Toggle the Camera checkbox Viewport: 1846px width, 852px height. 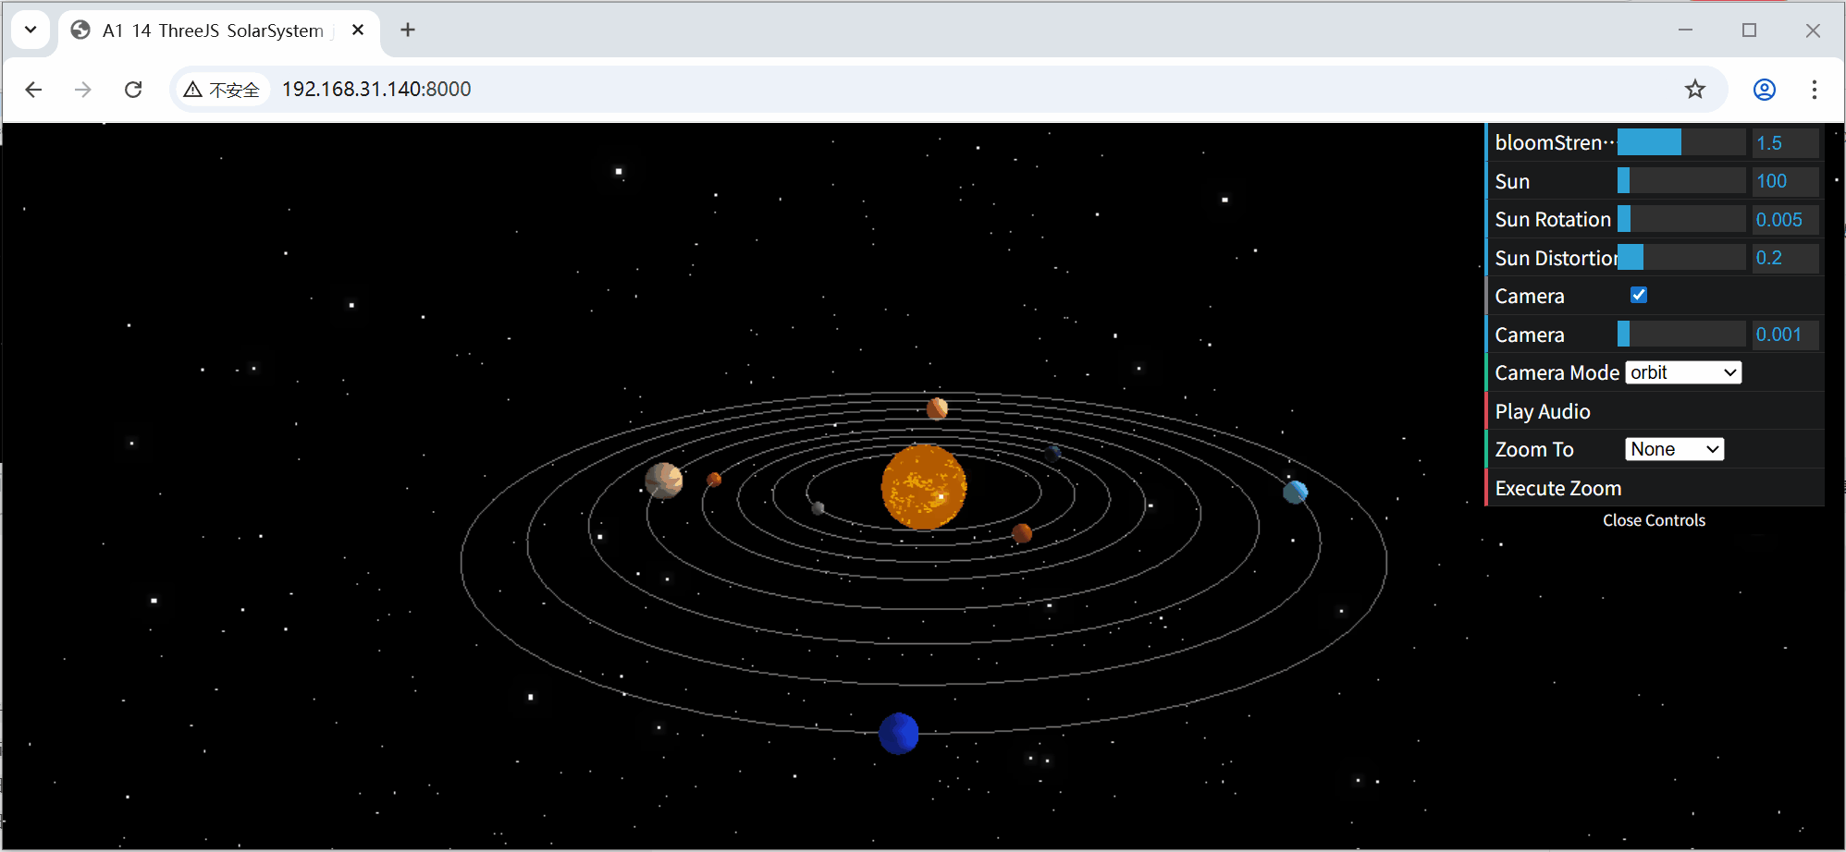[1638, 295]
